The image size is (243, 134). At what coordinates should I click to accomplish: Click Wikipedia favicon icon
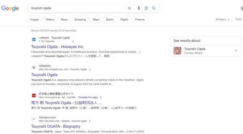(x=34, y=68)
